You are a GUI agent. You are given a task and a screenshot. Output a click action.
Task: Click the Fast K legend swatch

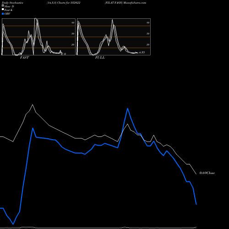point(3,9)
